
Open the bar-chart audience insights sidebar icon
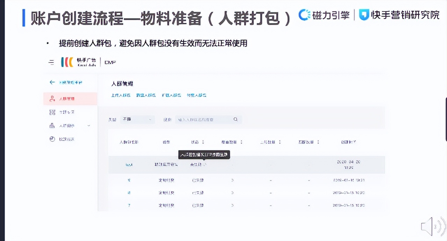click(52, 125)
